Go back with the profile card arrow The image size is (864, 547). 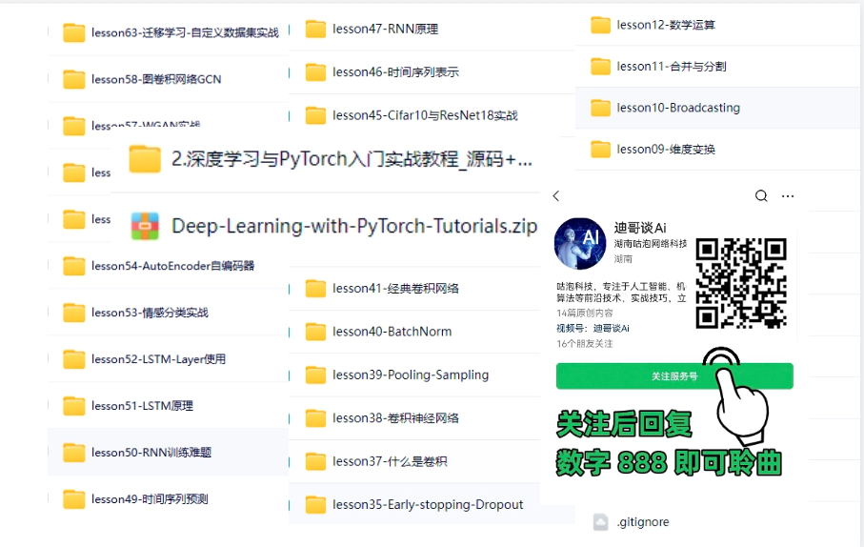pos(556,195)
